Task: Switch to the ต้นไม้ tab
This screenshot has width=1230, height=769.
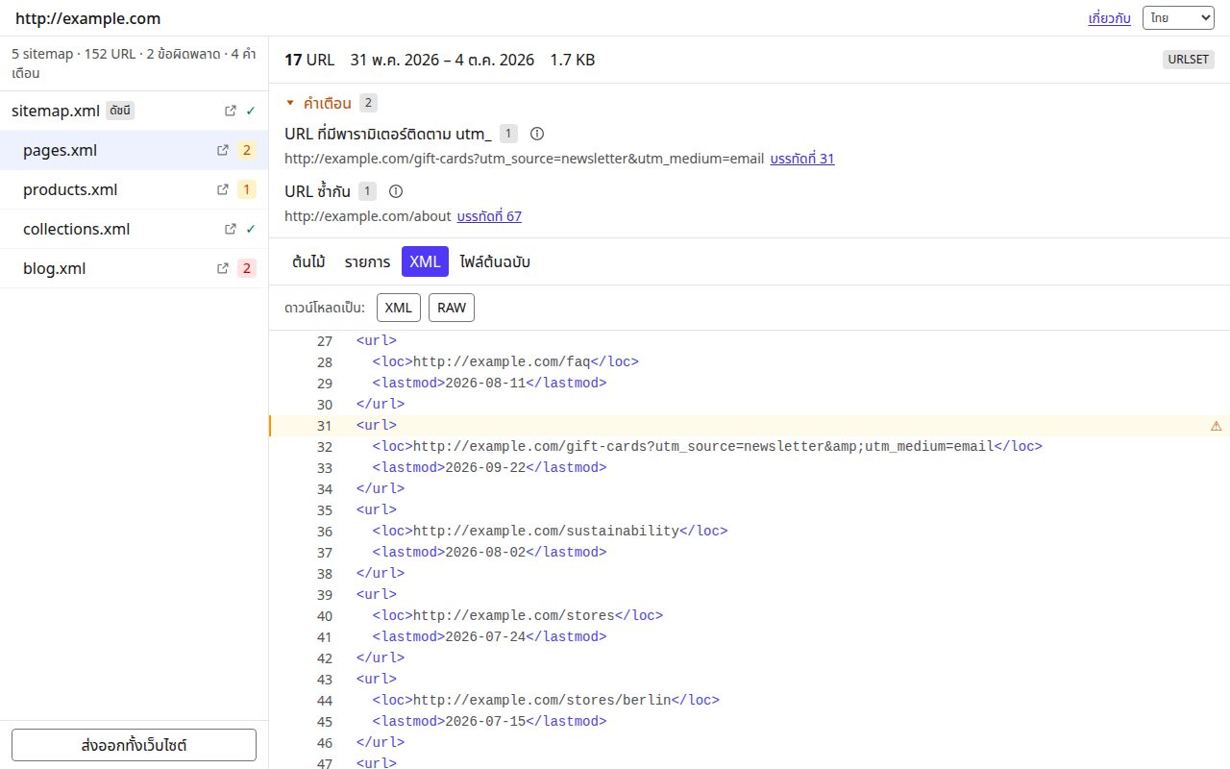Action: point(308,261)
